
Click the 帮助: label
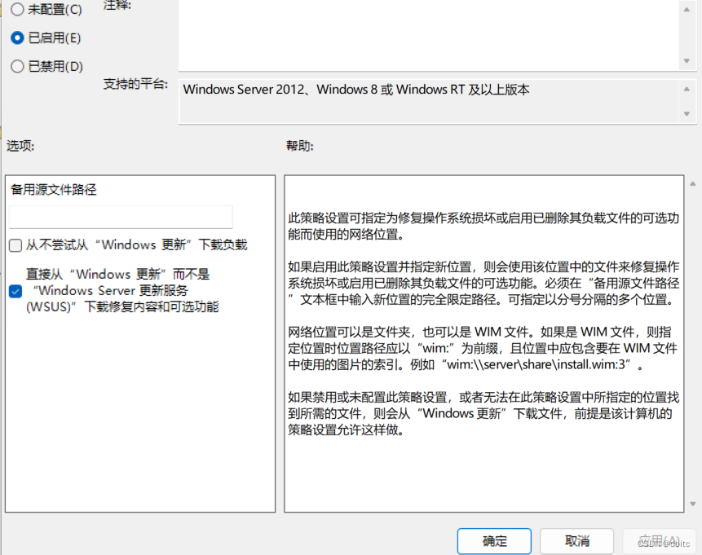coord(300,146)
